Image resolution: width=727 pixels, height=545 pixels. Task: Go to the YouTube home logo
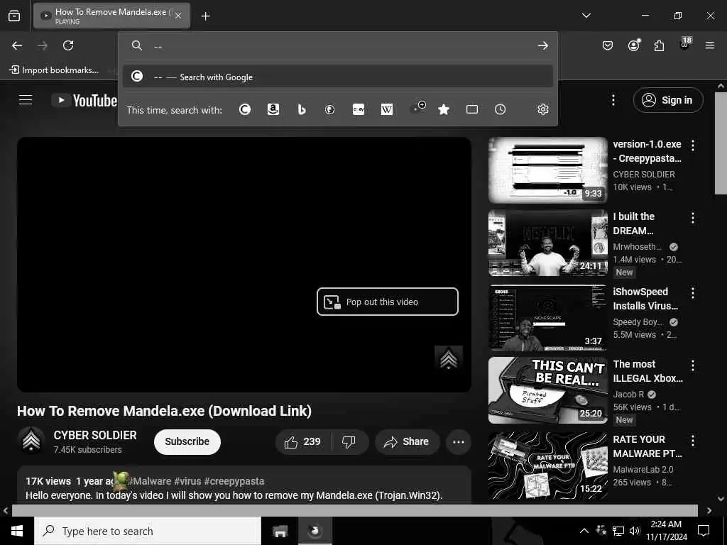click(84, 100)
